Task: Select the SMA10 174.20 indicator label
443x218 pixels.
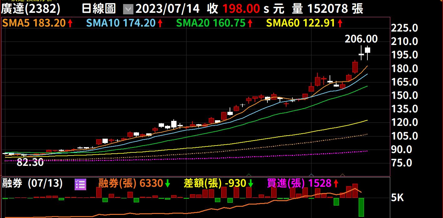Action: (x=120, y=23)
